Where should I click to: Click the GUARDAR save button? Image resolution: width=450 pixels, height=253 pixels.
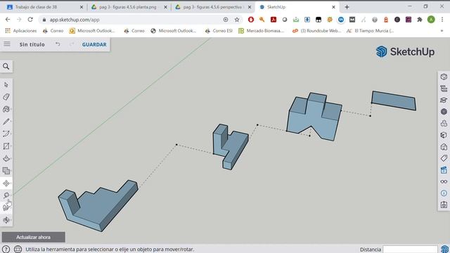[94, 44]
